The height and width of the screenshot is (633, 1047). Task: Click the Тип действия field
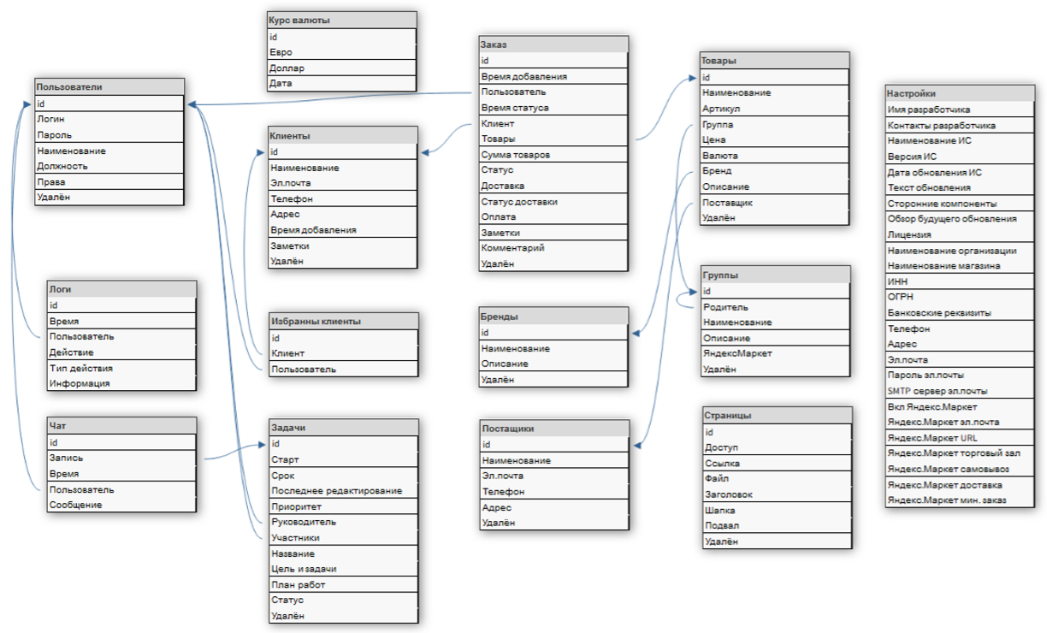pyautogui.click(x=121, y=368)
